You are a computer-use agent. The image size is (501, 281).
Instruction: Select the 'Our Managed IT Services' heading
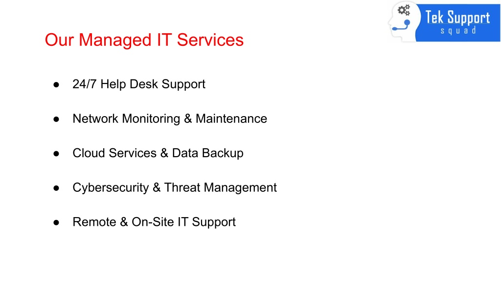[x=144, y=40]
